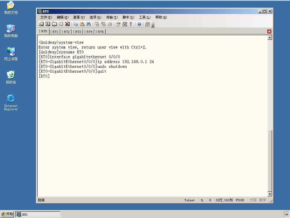Viewport: 290px width, 218px height.
Task: Click the Keymap editor icon
Action: click(x=125, y=24)
